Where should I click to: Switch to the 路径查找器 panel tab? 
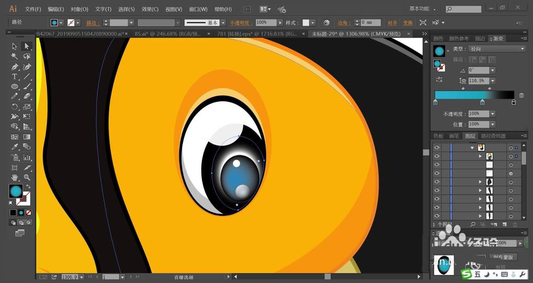pyautogui.click(x=493, y=136)
